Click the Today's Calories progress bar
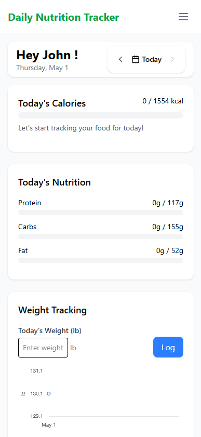Viewport: 201px width, 437px height. 101,115
